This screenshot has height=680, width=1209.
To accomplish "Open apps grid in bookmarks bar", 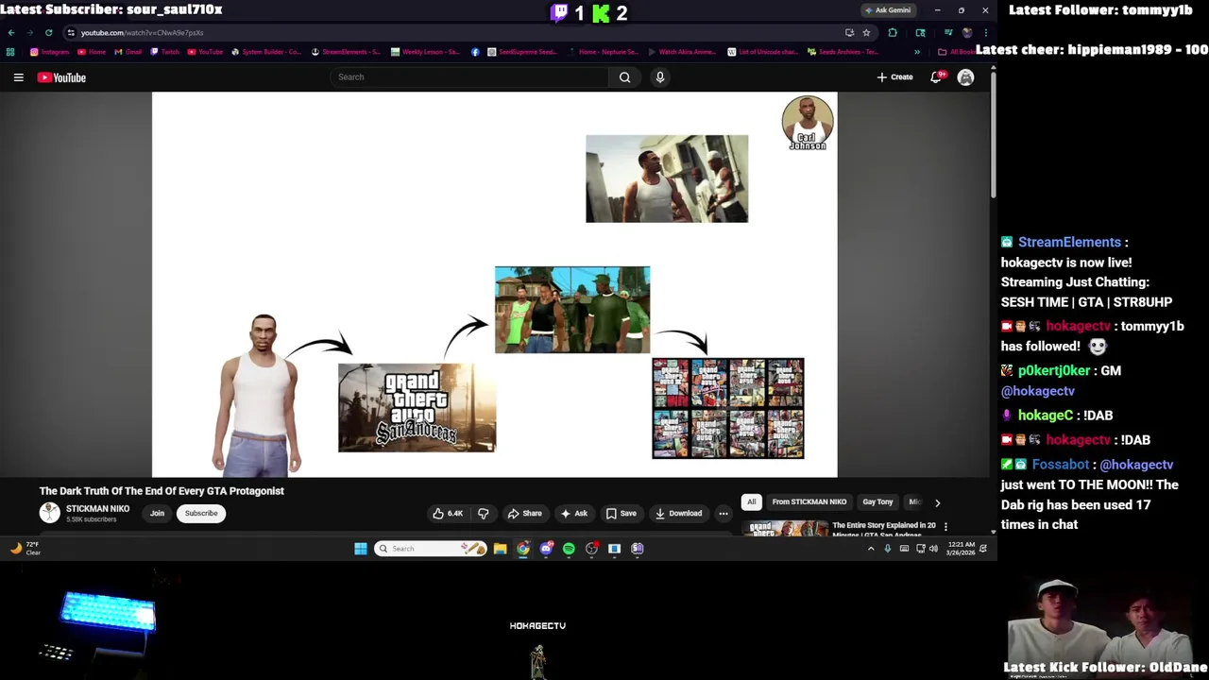I will click(10, 52).
